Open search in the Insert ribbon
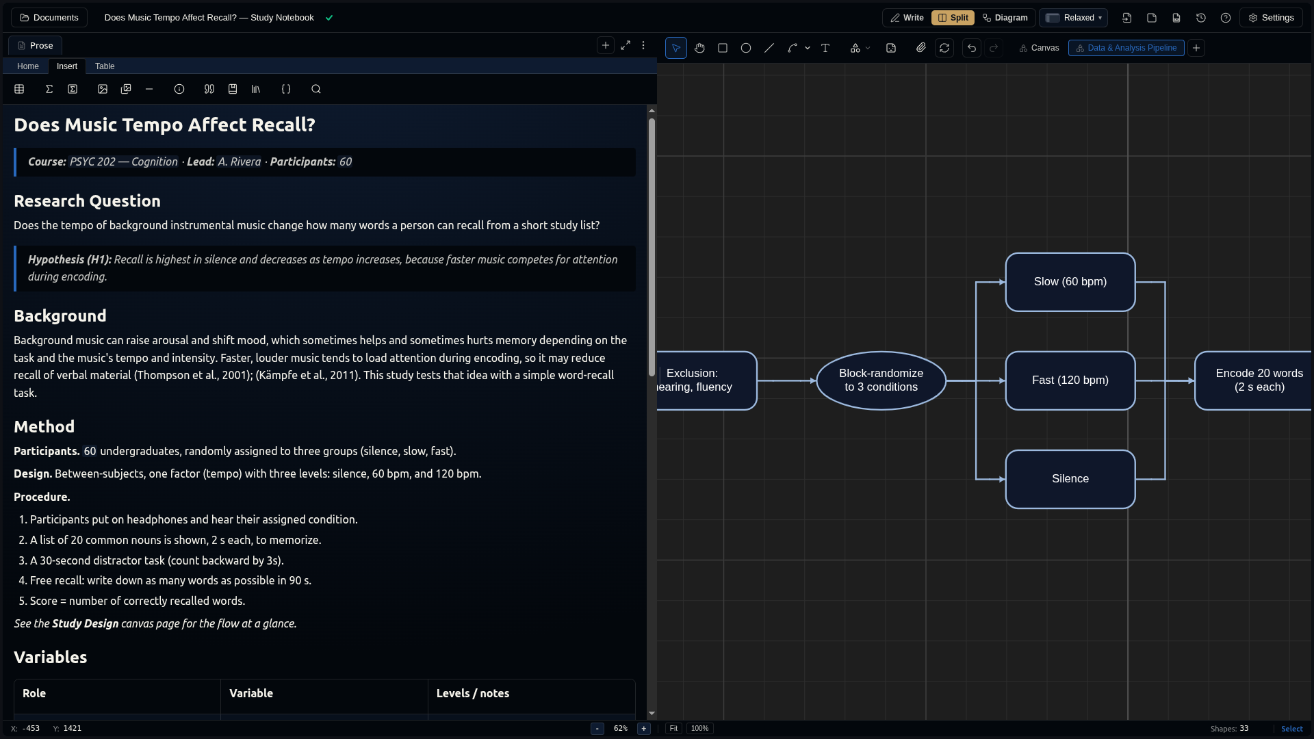1314x739 pixels. (x=316, y=89)
